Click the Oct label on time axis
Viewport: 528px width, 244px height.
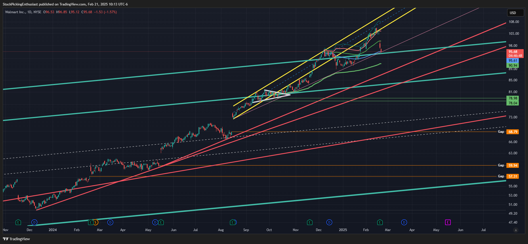pos(269,230)
